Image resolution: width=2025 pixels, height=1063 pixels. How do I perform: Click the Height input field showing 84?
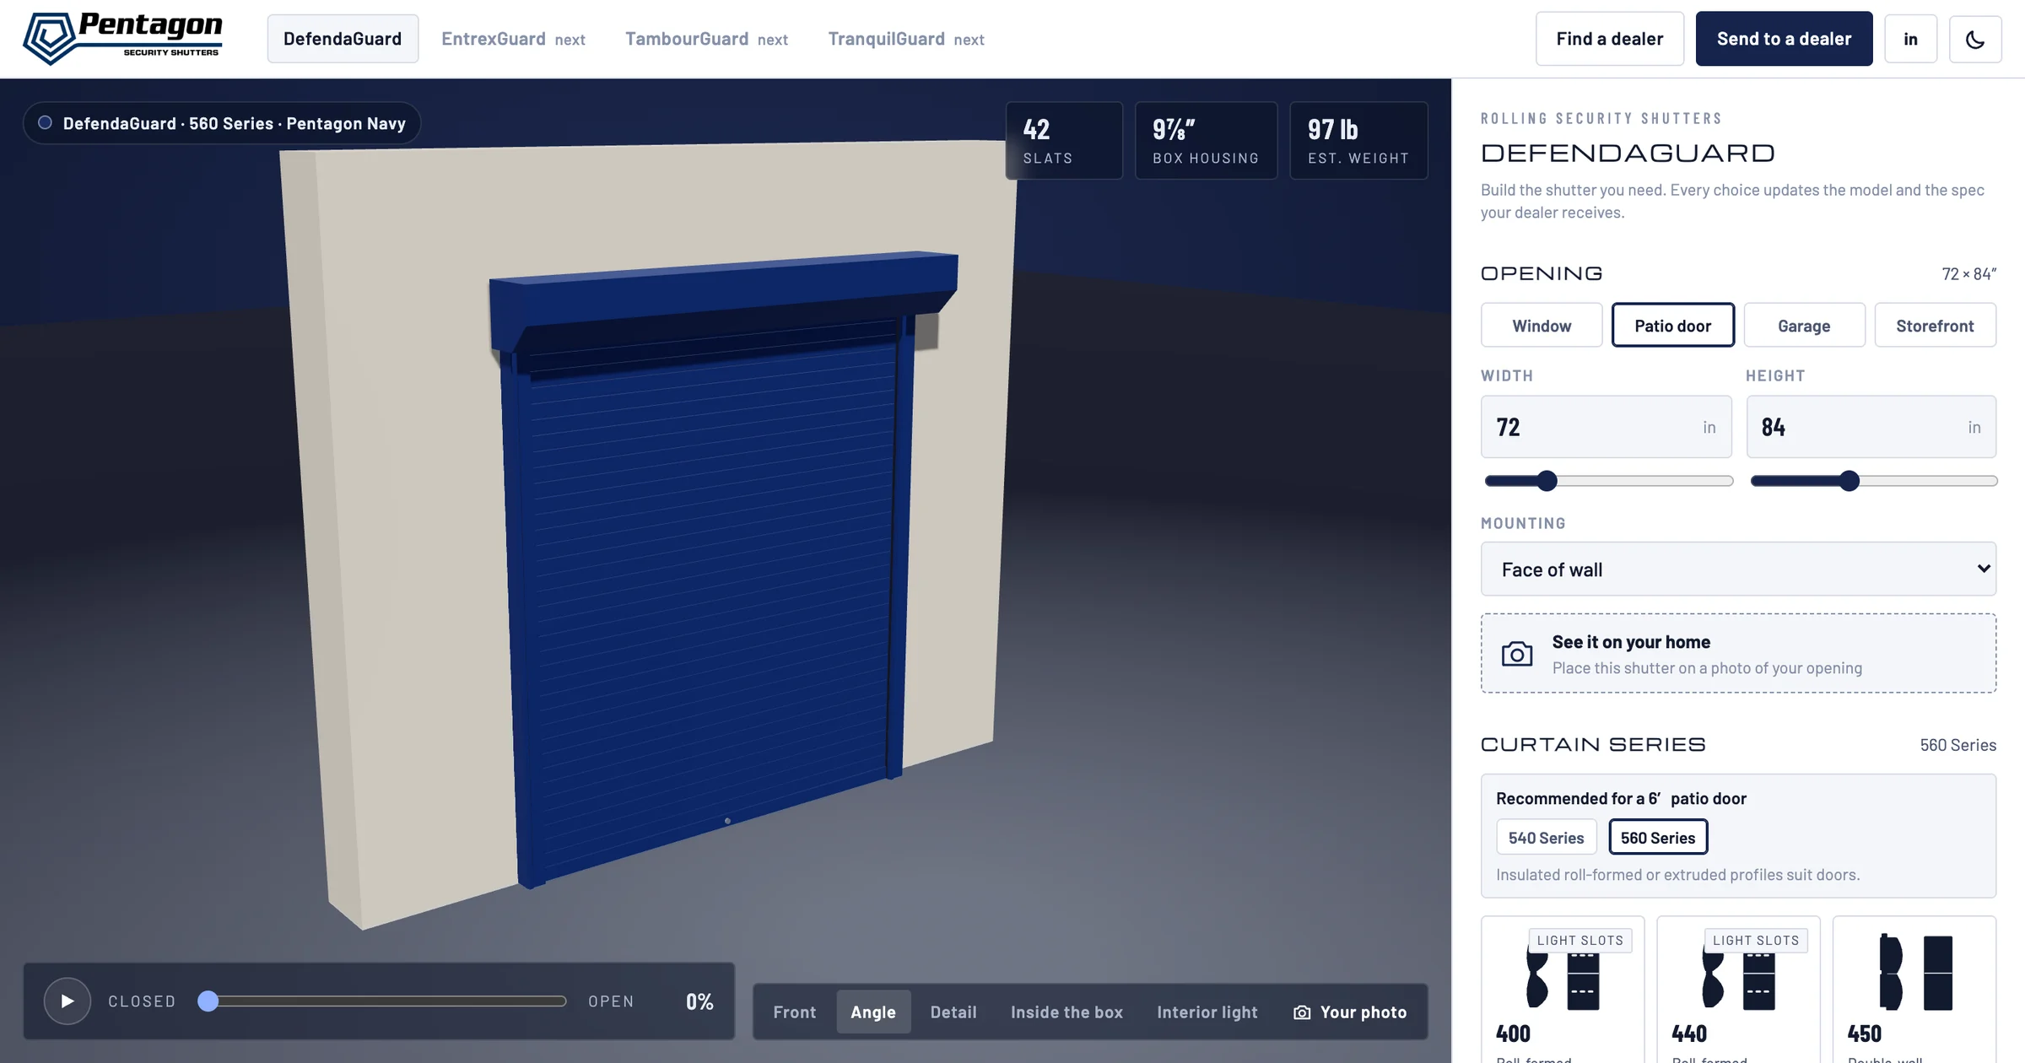click(1871, 427)
